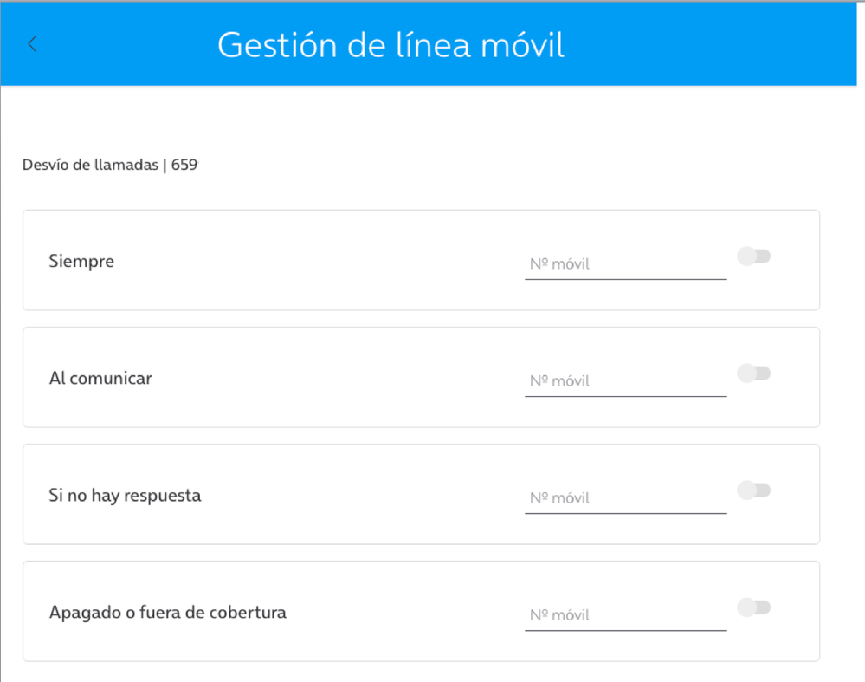Screen dimensions: 865x682
Task: Select the Siempre forwarding card's empty area
Action: [329, 260]
